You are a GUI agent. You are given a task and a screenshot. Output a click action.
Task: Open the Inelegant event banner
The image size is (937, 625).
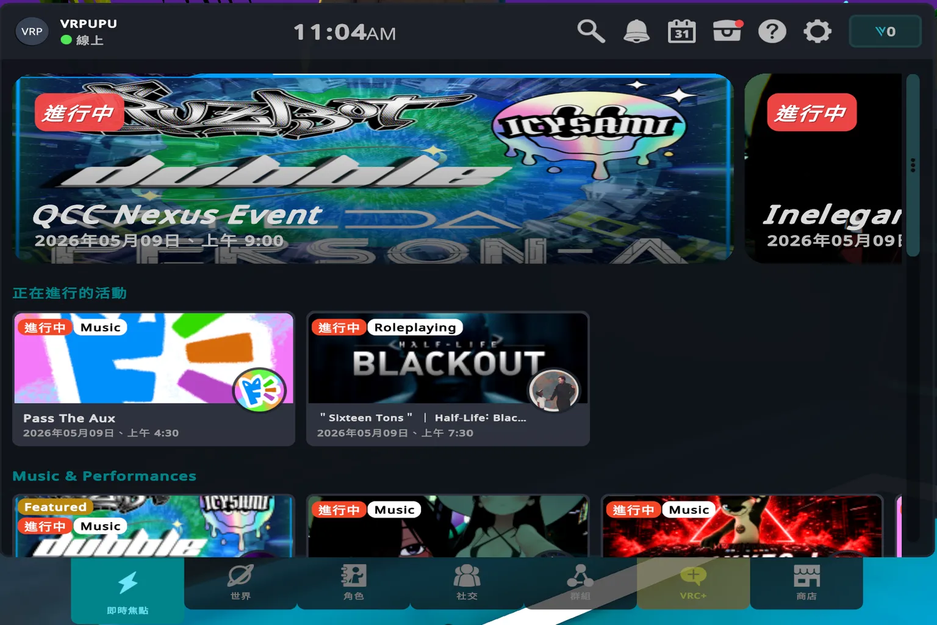tap(824, 168)
